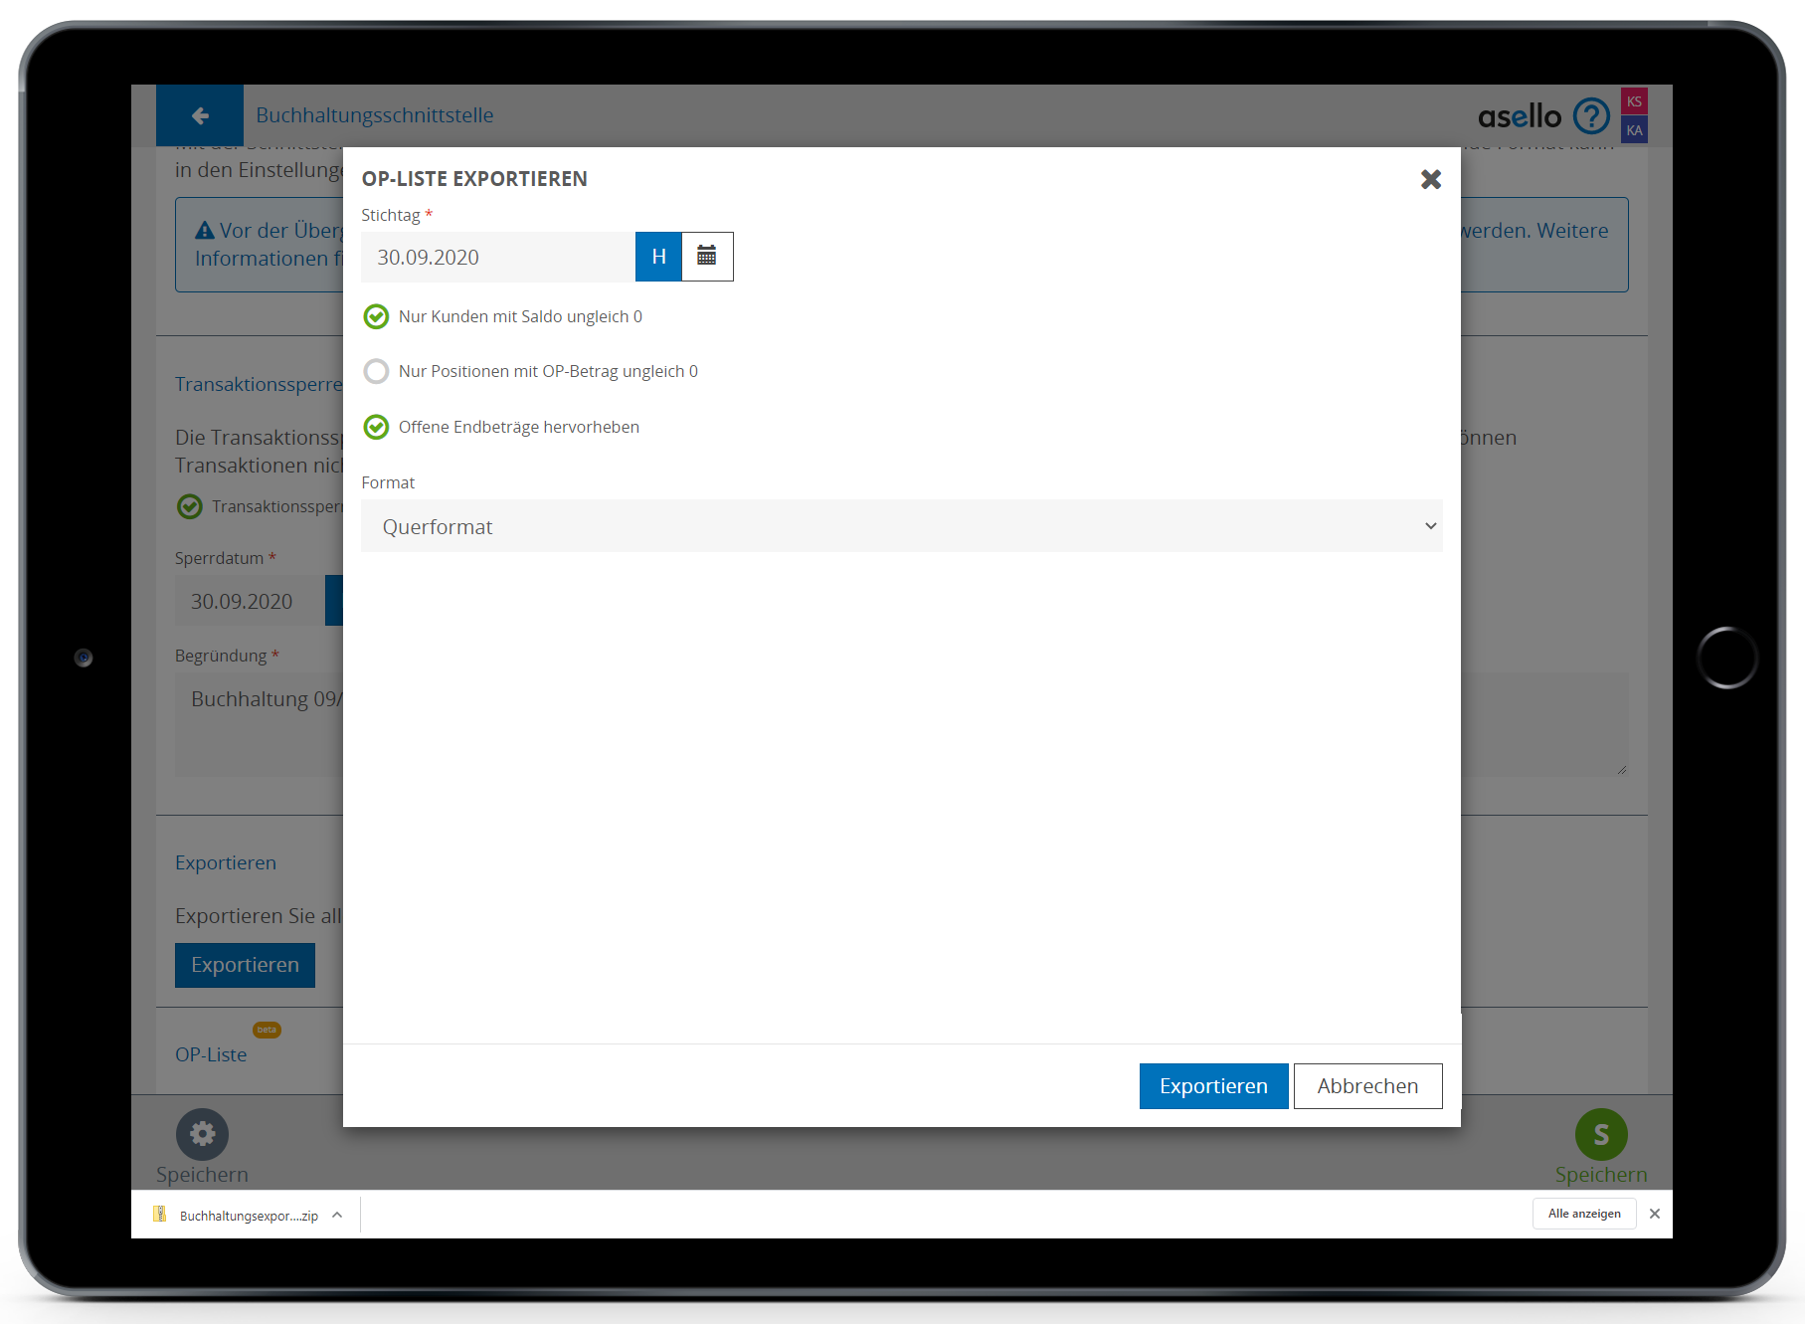
Task: Enable Nur Positionen mit OP-Betrag ungleich 0
Action: click(x=376, y=371)
